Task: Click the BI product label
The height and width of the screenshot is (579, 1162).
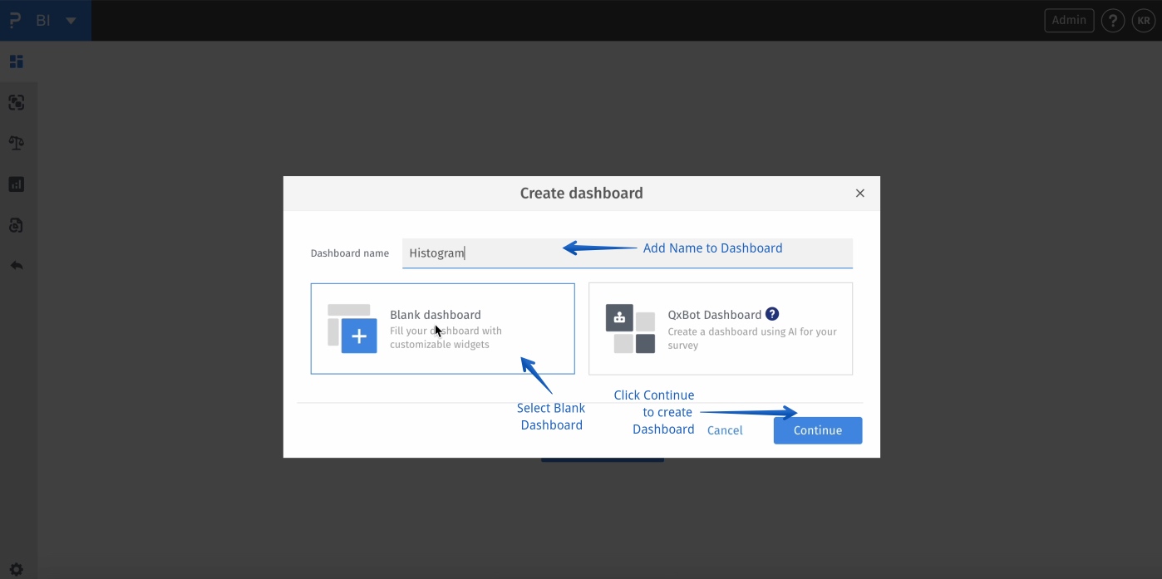Action: click(x=43, y=21)
